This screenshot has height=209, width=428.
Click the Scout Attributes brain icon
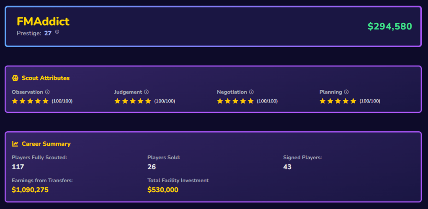point(15,78)
